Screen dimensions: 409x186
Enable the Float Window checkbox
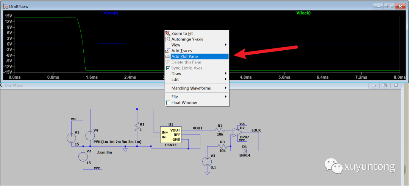168,103
